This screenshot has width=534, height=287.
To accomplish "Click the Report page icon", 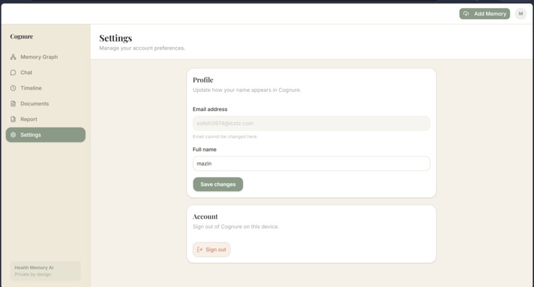I will click(13, 119).
